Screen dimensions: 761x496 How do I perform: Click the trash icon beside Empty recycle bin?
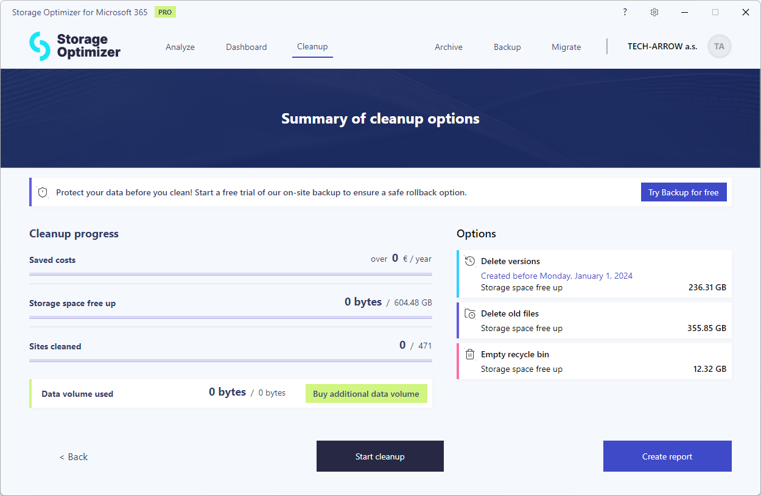pyautogui.click(x=469, y=354)
